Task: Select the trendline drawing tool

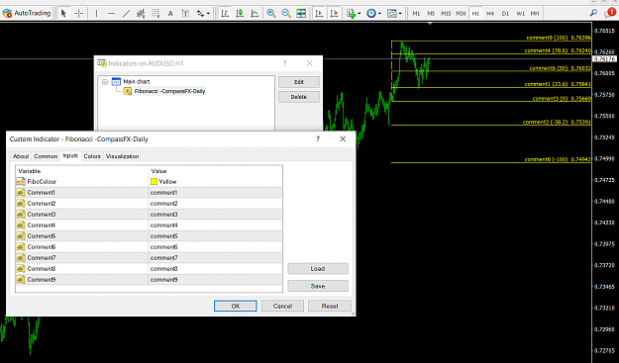Action: (x=126, y=14)
